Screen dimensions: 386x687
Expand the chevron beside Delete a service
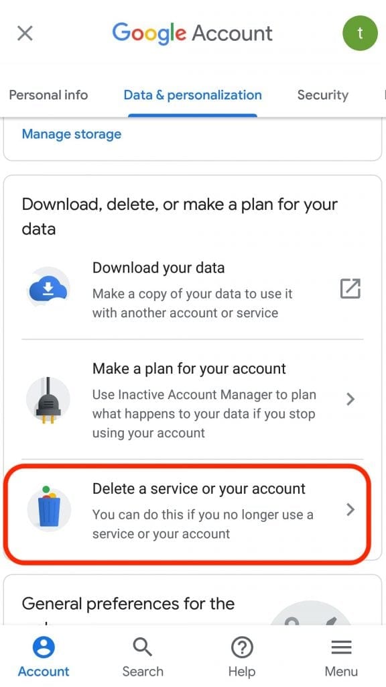coord(350,510)
